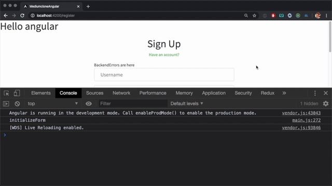Open the teal extension icon in toolbar

tap(281, 16)
